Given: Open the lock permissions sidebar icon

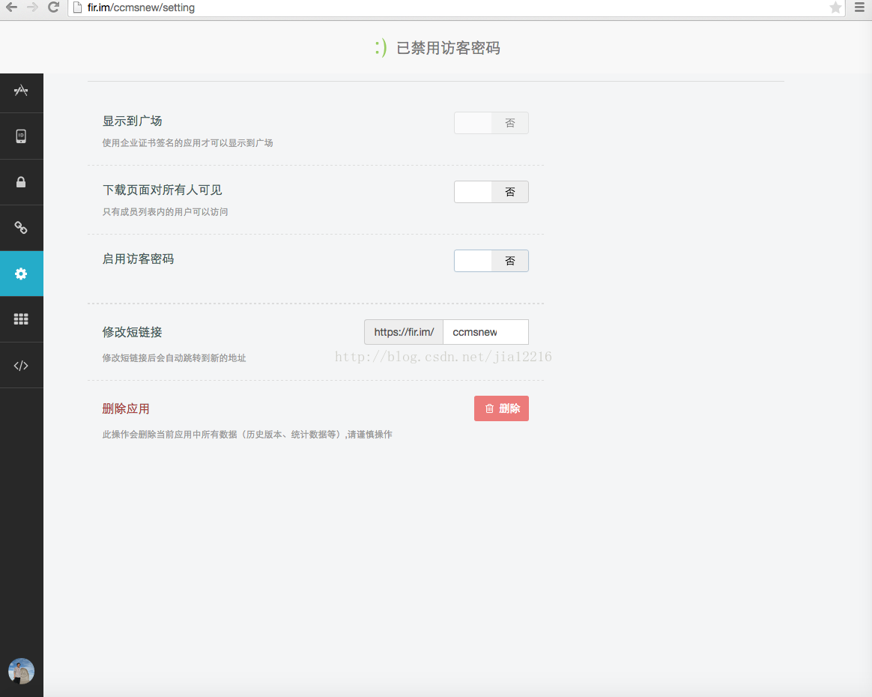Looking at the screenshot, I should 21,182.
